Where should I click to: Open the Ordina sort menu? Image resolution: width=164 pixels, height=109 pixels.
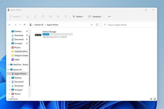pyautogui.click(x=78, y=16)
